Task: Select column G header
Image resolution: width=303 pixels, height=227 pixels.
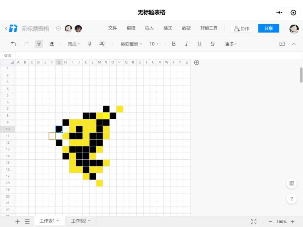Action: click(59, 62)
